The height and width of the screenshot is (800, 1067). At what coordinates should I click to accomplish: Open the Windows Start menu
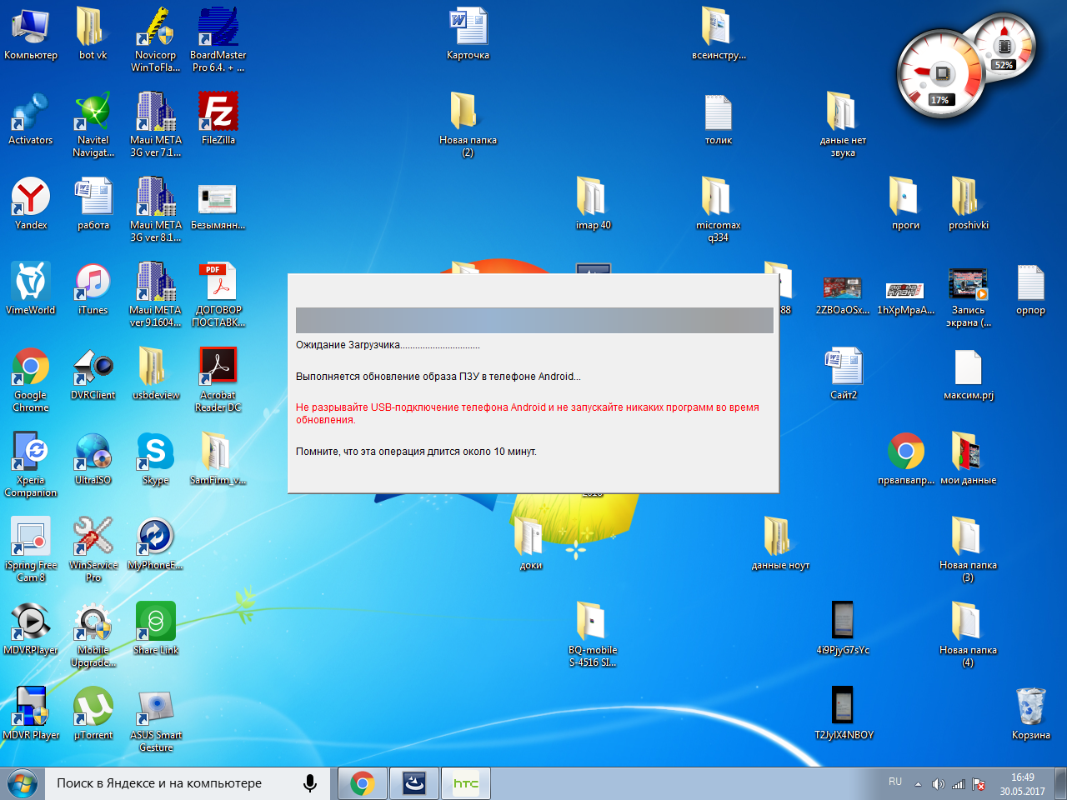point(23,784)
